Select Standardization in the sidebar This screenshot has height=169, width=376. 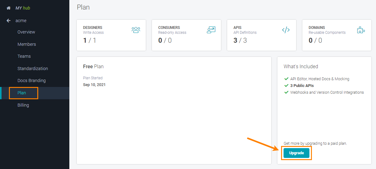point(33,69)
